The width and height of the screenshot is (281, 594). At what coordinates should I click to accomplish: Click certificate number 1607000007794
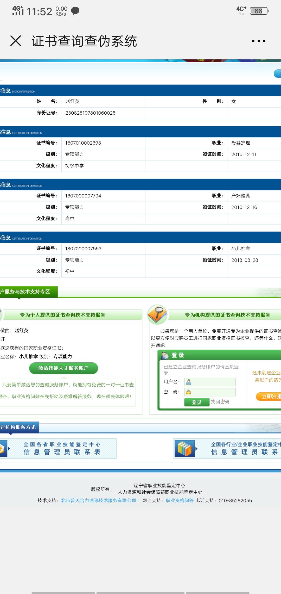pos(83,196)
